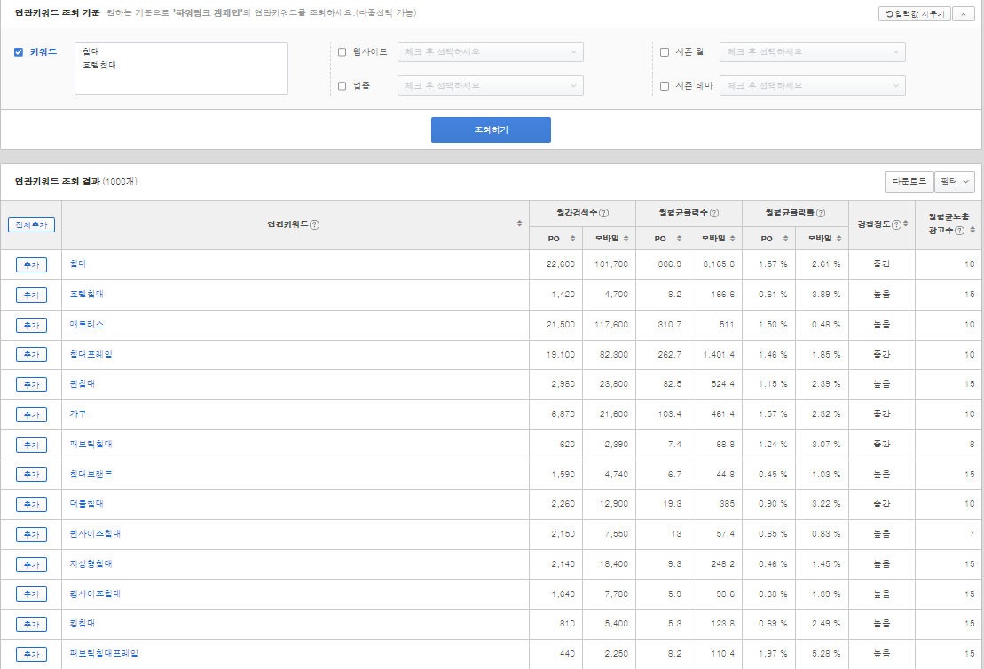984x669 pixels.
Task: Sort by PC under 월평균클릭률
Action: click(786, 239)
